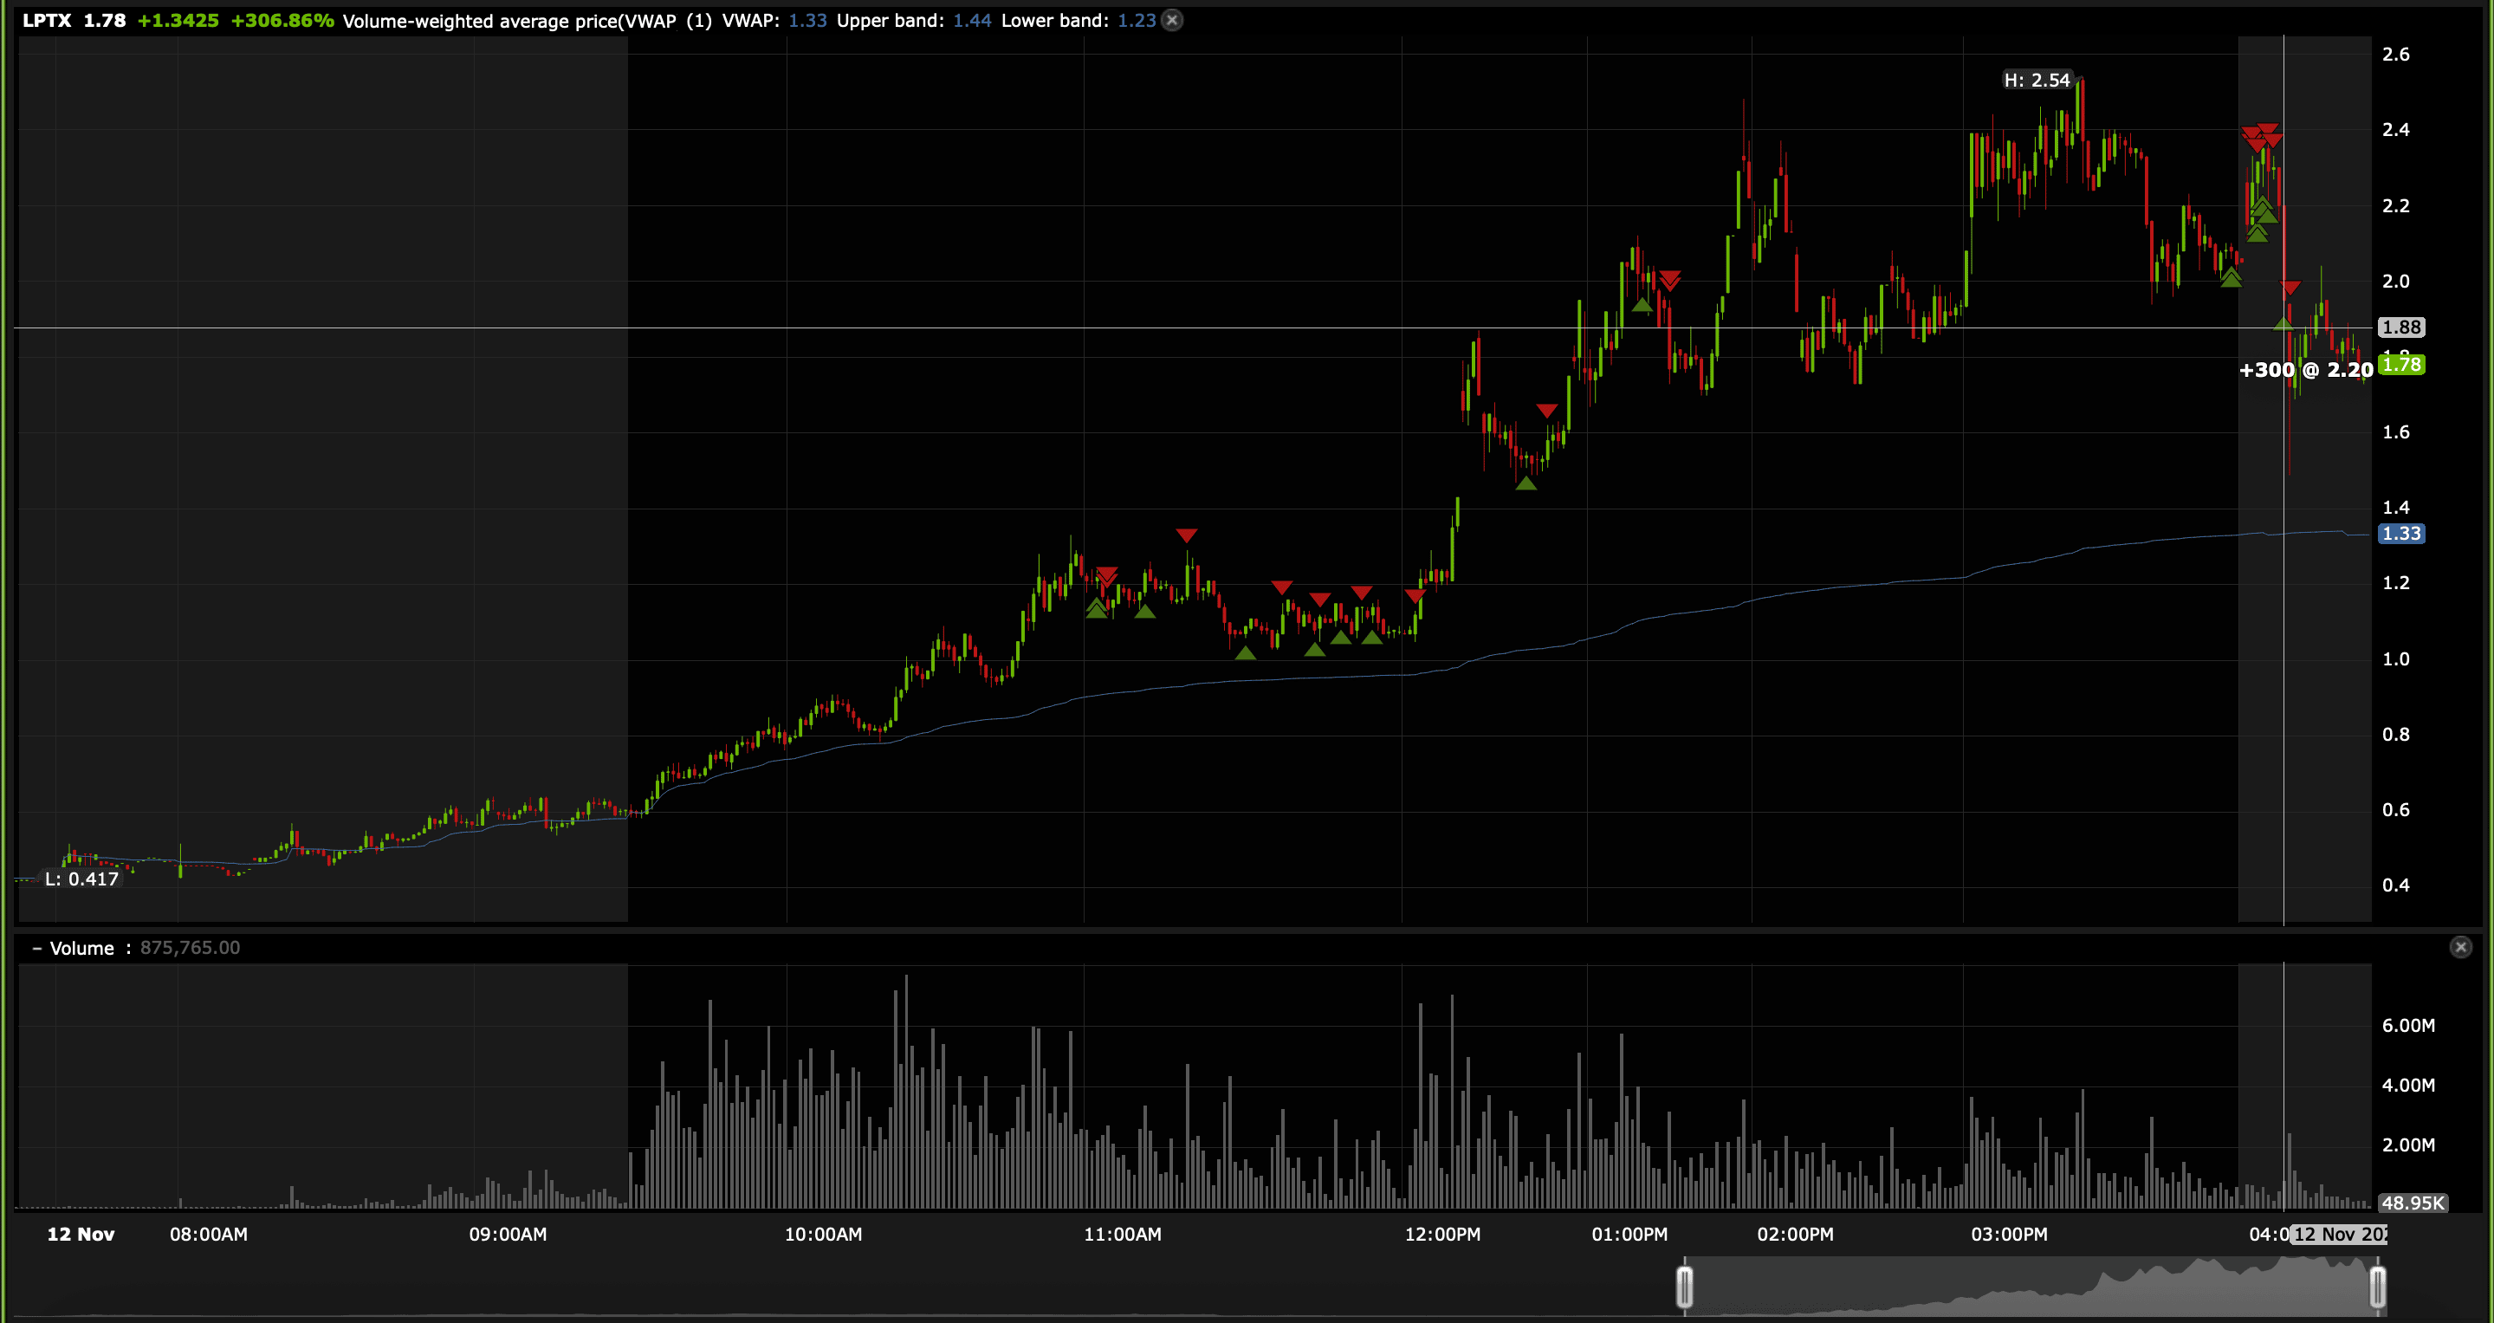Select the green 1.78 last price tag
Screen dimensions: 2494x1323
[2401, 365]
